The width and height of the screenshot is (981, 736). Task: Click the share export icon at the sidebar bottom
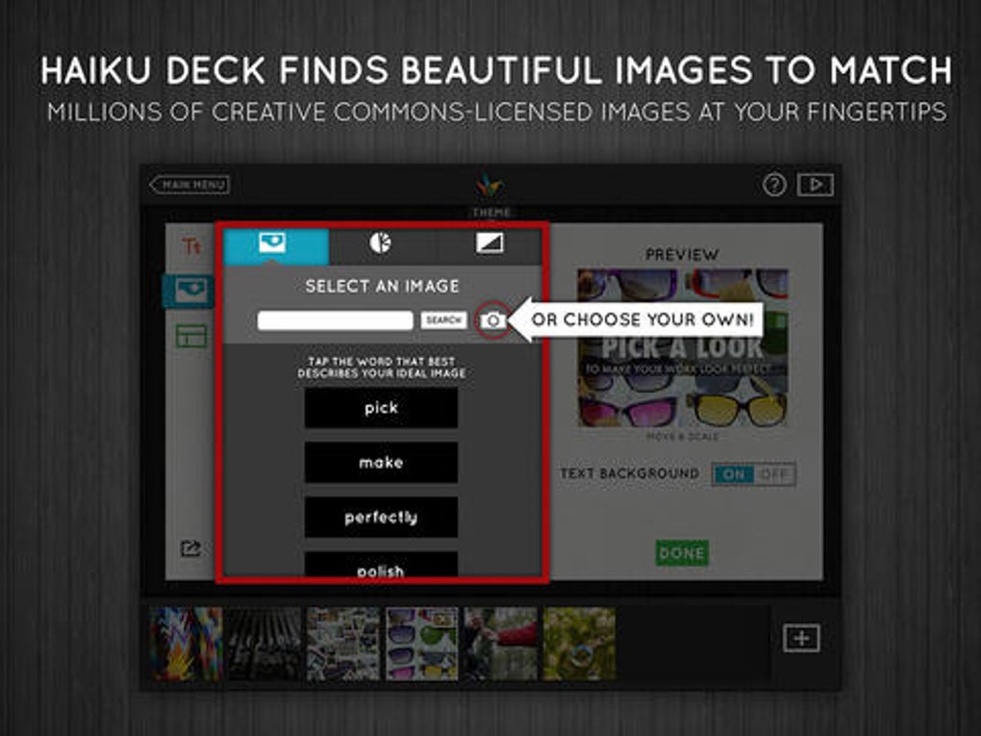point(190,548)
